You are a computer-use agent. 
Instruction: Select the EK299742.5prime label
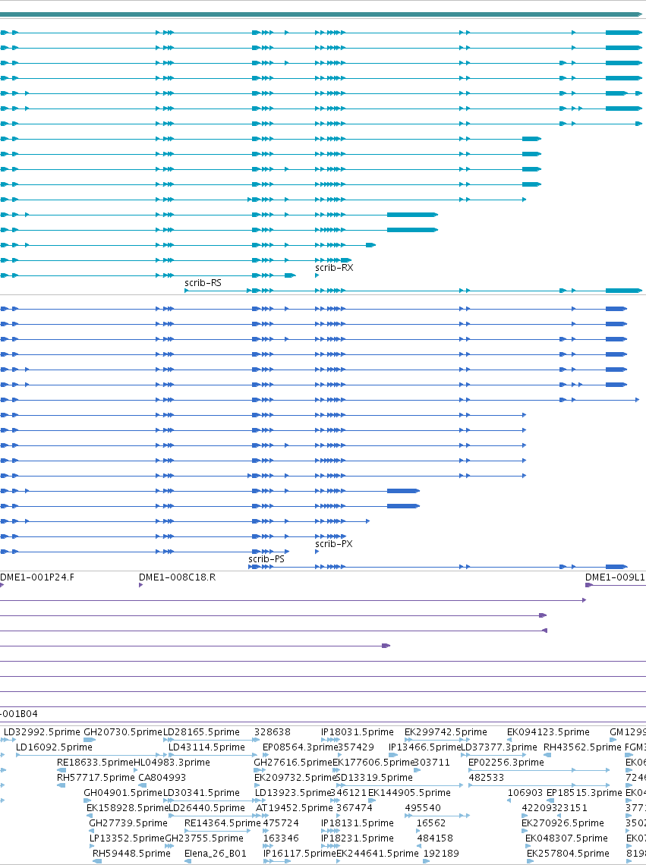[x=446, y=732]
